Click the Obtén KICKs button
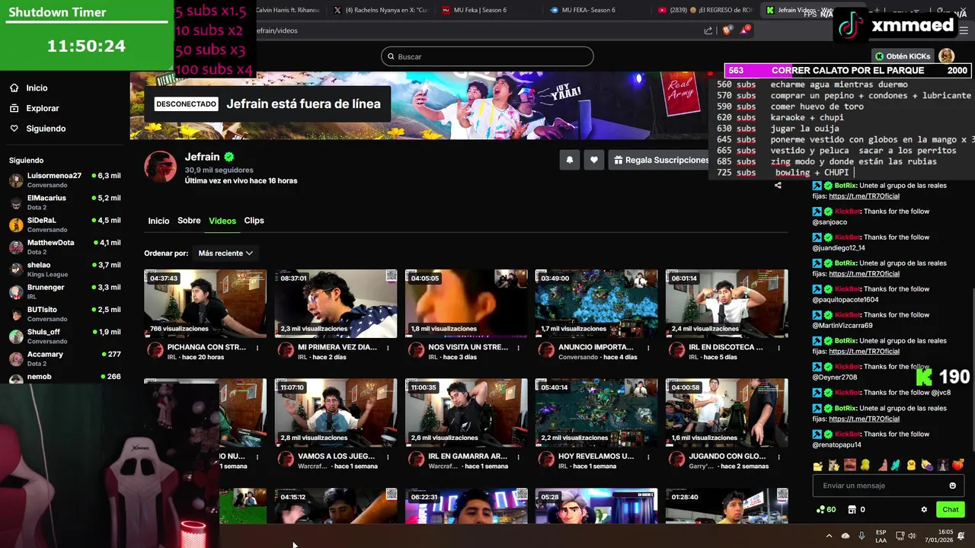The image size is (975, 548). click(903, 56)
